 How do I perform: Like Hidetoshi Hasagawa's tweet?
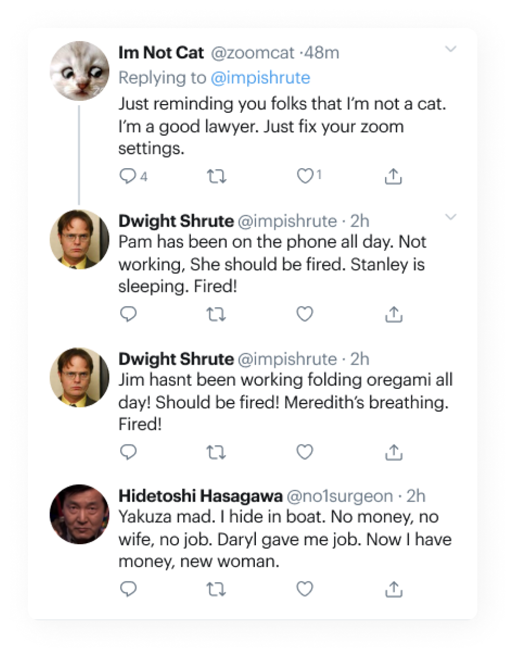pyautogui.click(x=305, y=590)
